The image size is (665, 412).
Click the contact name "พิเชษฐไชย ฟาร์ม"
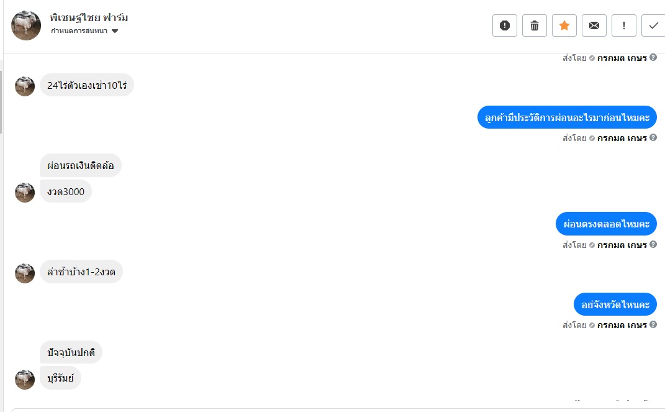click(x=89, y=18)
